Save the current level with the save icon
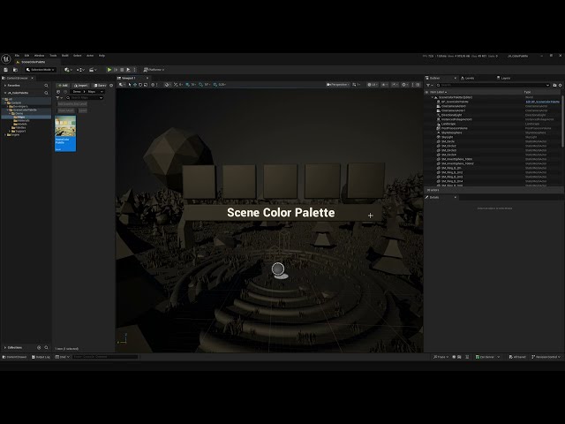Screen dimensions: 565x424 6,70
